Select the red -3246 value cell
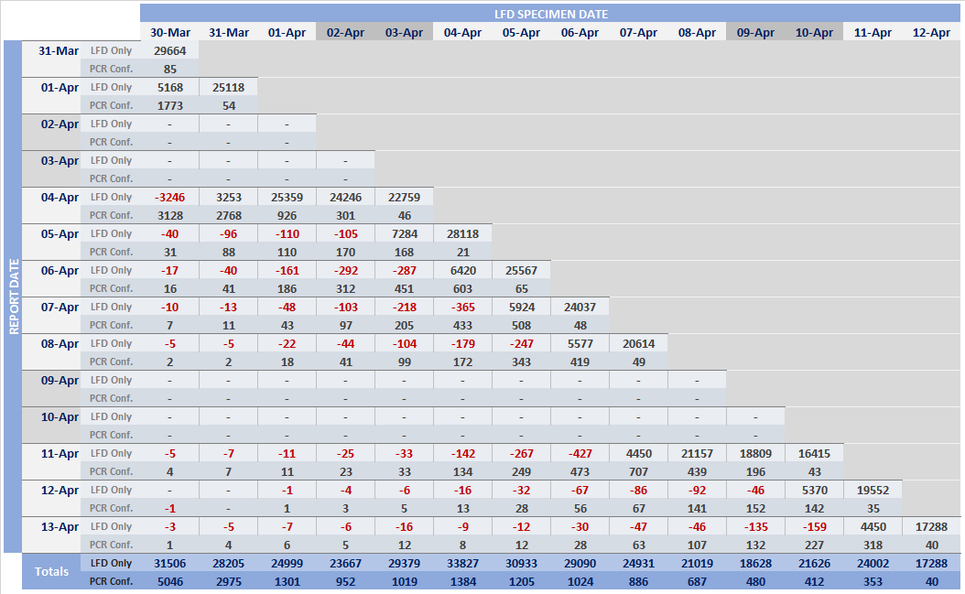The image size is (965, 594). point(170,197)
